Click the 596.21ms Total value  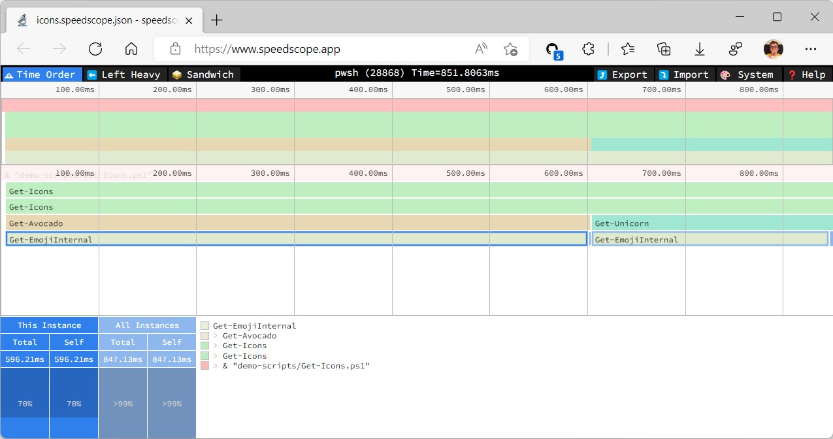[x=25, y=359]
